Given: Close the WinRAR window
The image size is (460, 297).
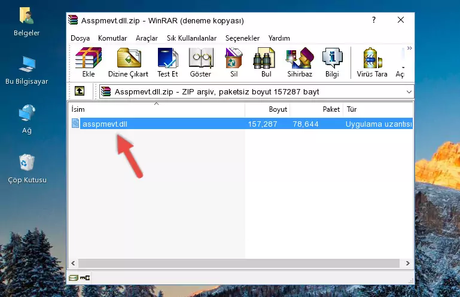Looking at the screenshot, I should coord(400,20).
